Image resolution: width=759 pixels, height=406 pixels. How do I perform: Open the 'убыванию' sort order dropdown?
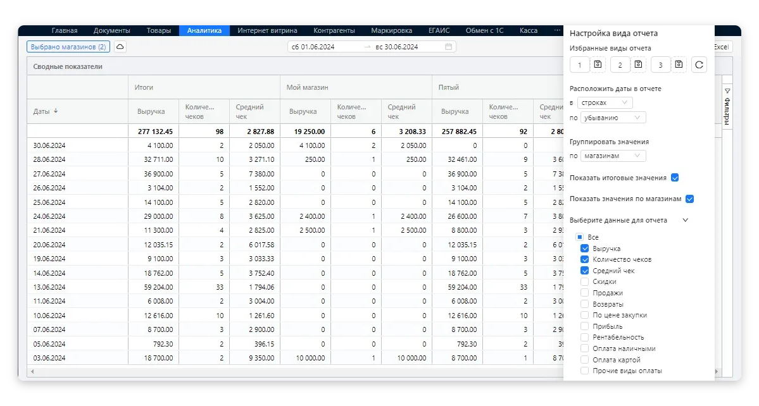tap(612, 118)
